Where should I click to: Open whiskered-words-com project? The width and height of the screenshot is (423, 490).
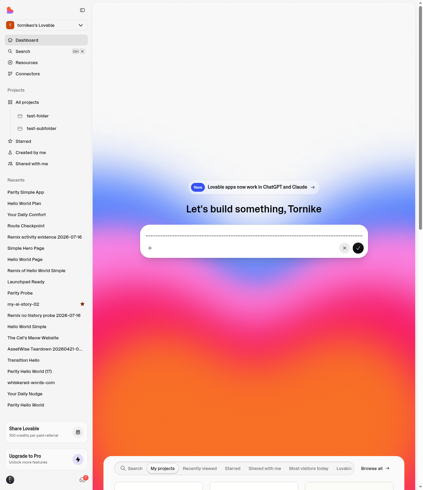[46, 382]
